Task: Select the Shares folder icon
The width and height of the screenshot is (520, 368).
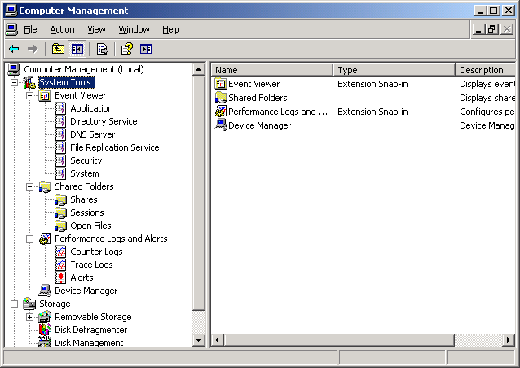Action: coord(60,199)
